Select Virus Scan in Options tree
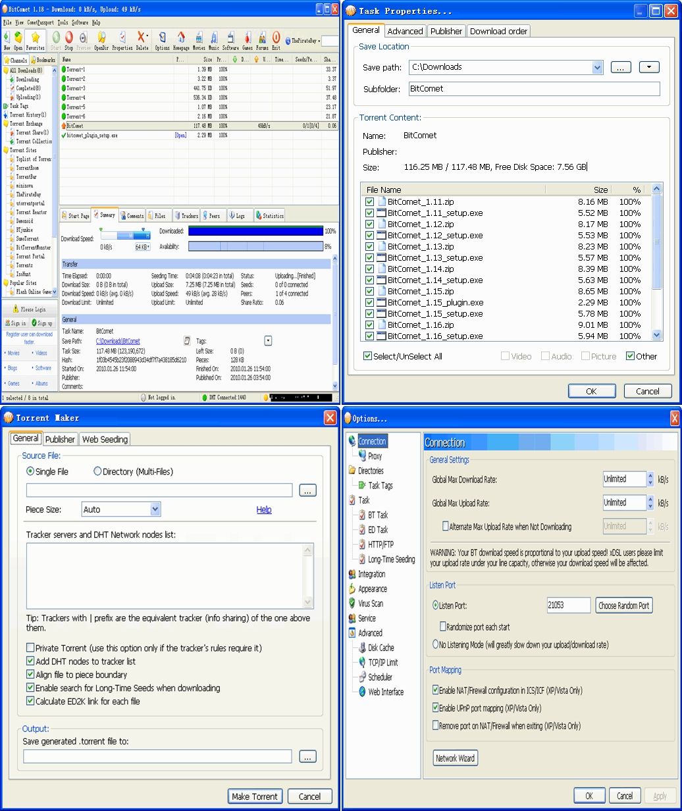This screenshot has width=682, height=811. coord(365,604)
